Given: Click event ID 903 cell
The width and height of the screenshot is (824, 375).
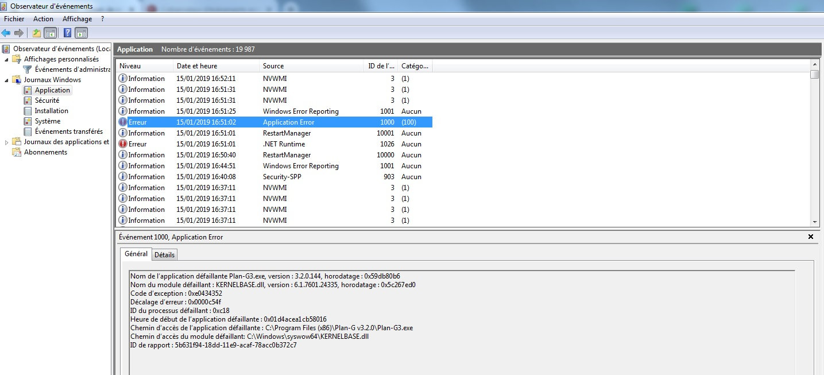Looking at the screenshot, I should (389, 177).
